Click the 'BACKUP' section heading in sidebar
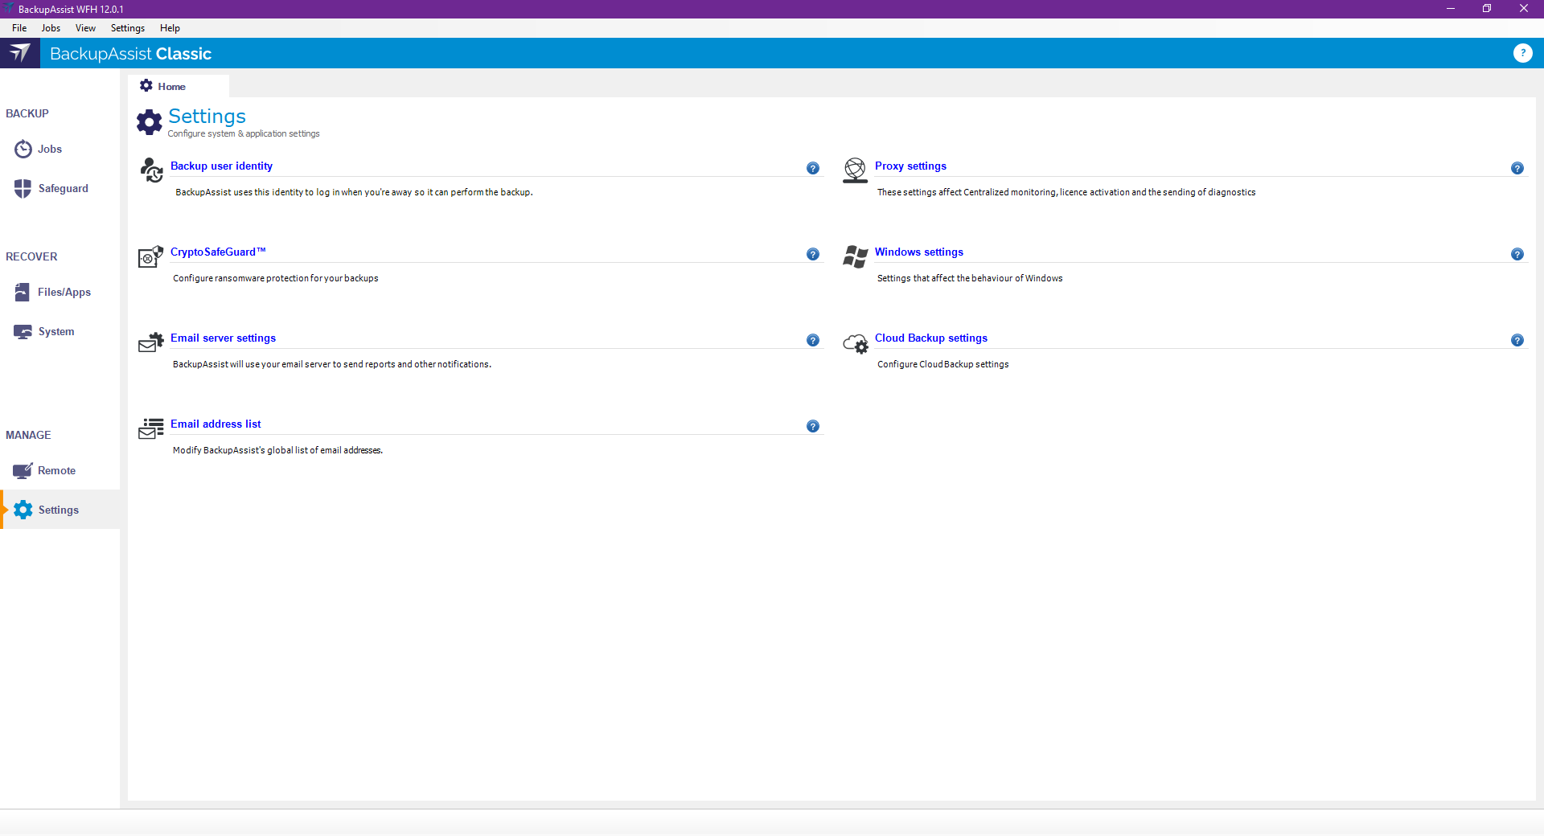The image size is (1544, 836). (x=27, y=113)
